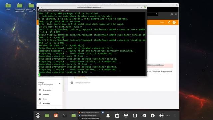The width and height of the screenshot is (213, 120).
Task: Click the Activity log icon
Action: [40, 103]
